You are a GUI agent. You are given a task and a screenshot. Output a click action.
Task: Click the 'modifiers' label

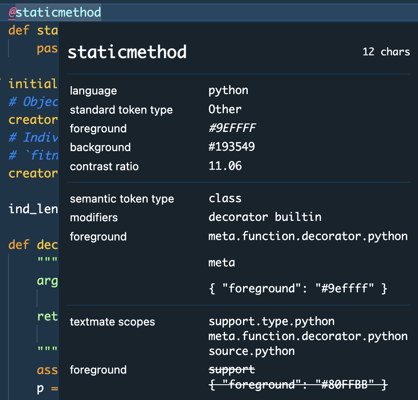click(94, 217)
